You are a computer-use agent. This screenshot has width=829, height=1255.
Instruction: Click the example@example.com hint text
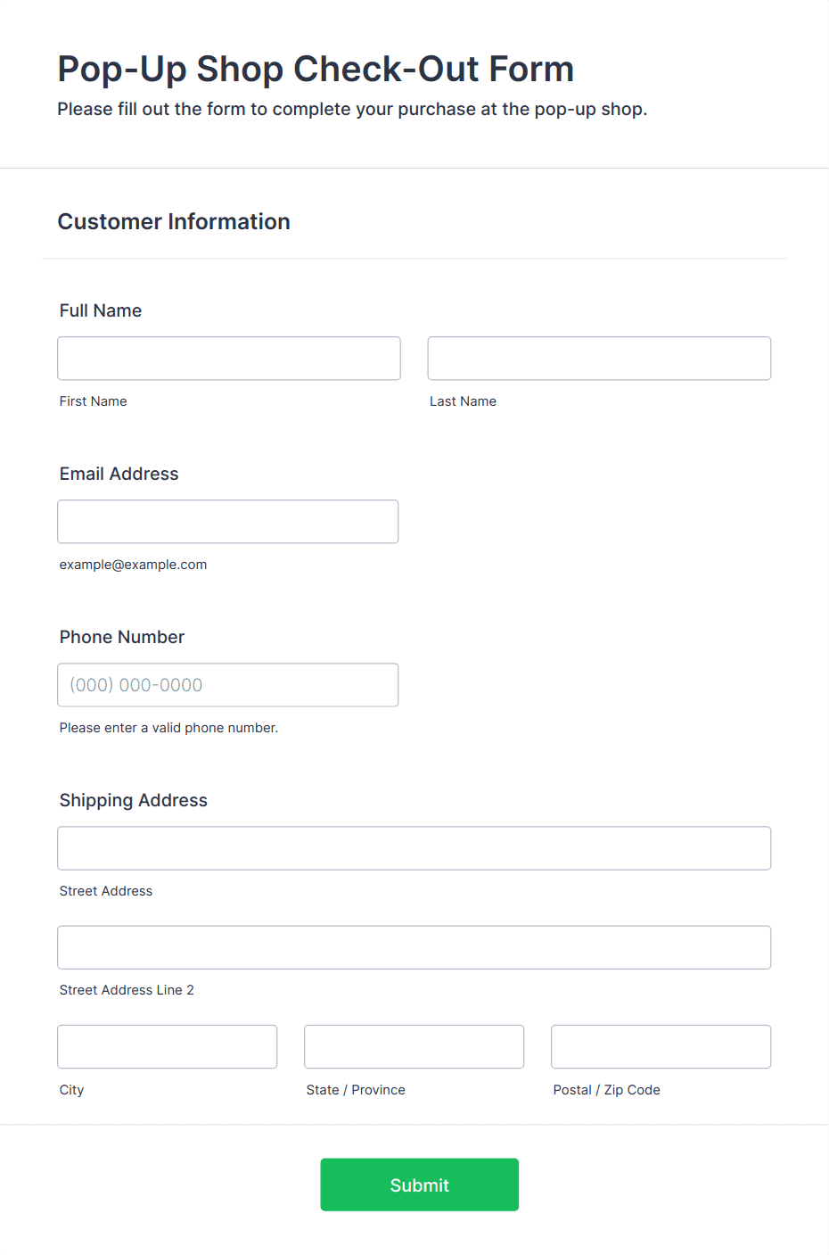click(134, 565)
